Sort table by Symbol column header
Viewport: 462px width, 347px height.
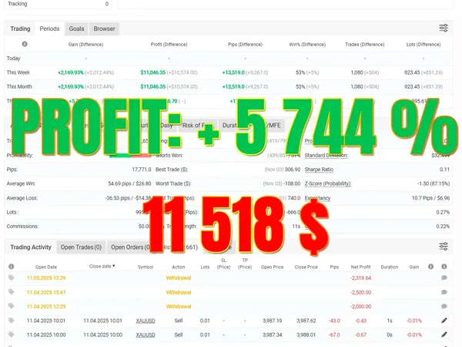pos(146,267)
